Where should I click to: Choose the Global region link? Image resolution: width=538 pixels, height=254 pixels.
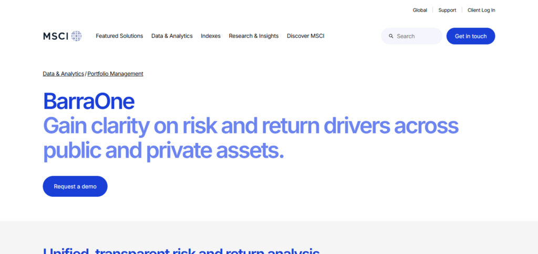click(x=420, y=10)
